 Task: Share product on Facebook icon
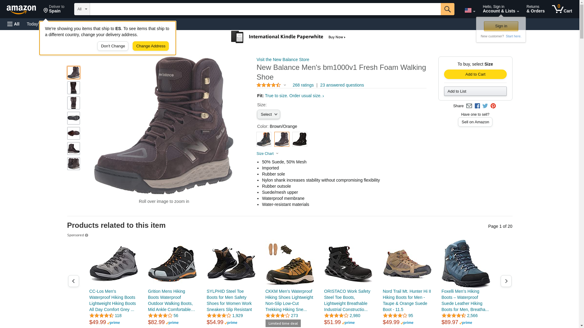[477, 106]
